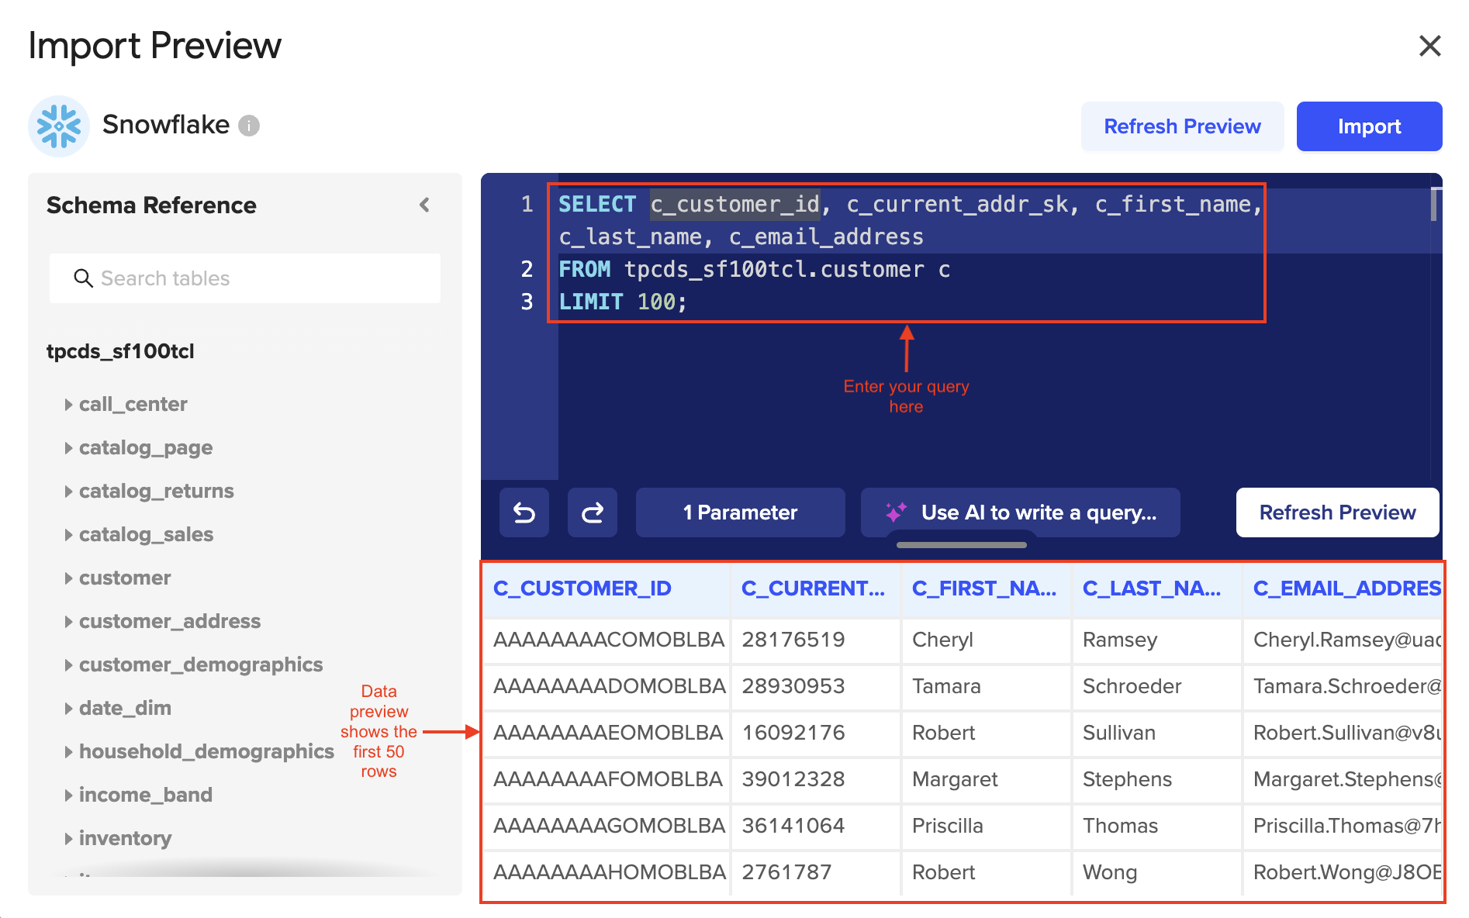Click AI sparkle icon for query writing
This screenshot has height=918, width=1469.
(x=895, y=512)
